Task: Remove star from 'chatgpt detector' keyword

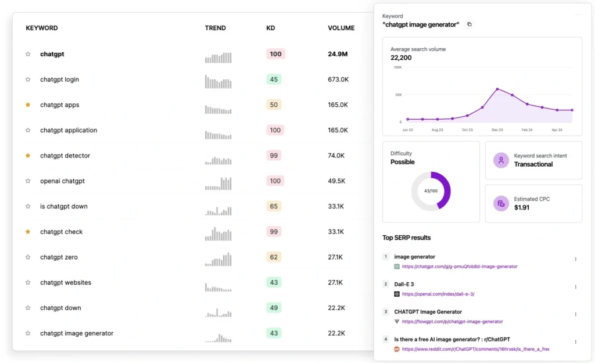Action: (x=28, y=156)
